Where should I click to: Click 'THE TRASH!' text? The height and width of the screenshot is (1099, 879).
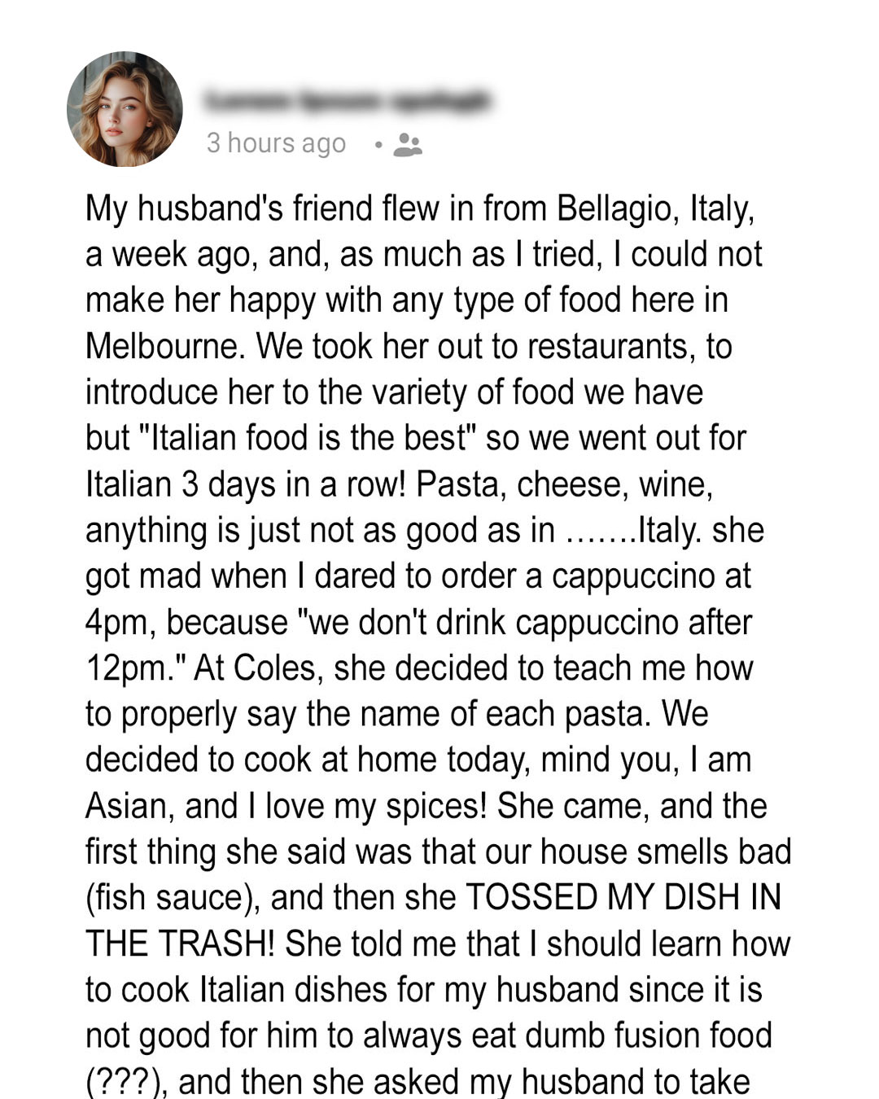(x=181, y=944)
